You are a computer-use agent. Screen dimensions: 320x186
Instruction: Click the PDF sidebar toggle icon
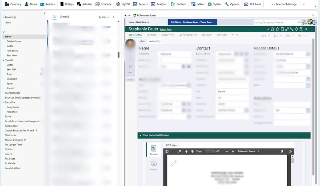click(x=167, y=151)
